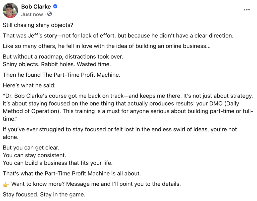Click 'But without a roadmap' sentence

63,57
